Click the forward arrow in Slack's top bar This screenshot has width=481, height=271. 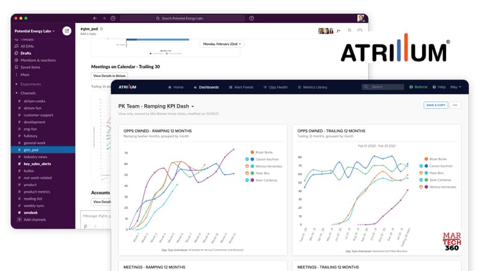coord(103,18)
